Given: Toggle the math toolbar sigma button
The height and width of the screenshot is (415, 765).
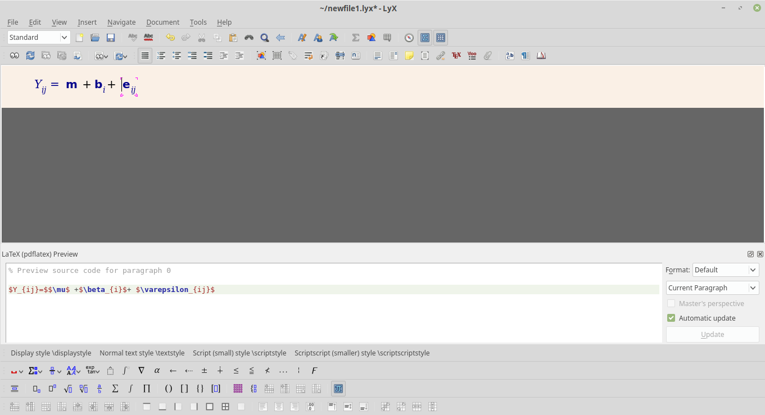Looking at the screenshot, I should [425, 38].
